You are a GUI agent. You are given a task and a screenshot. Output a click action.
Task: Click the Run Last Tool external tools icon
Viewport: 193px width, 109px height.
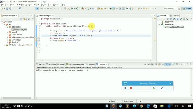pos(83,8)
